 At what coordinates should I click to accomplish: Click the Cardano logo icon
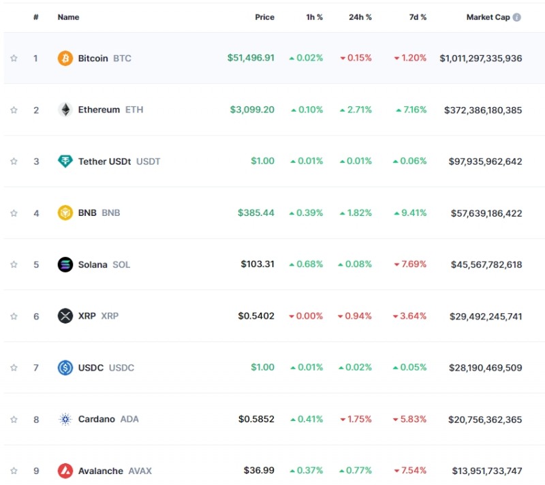click(65, 419)
